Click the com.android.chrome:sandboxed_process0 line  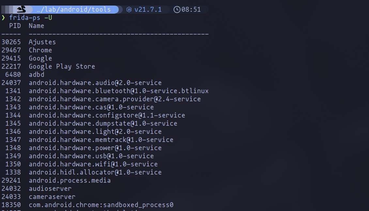coord(101,205)
